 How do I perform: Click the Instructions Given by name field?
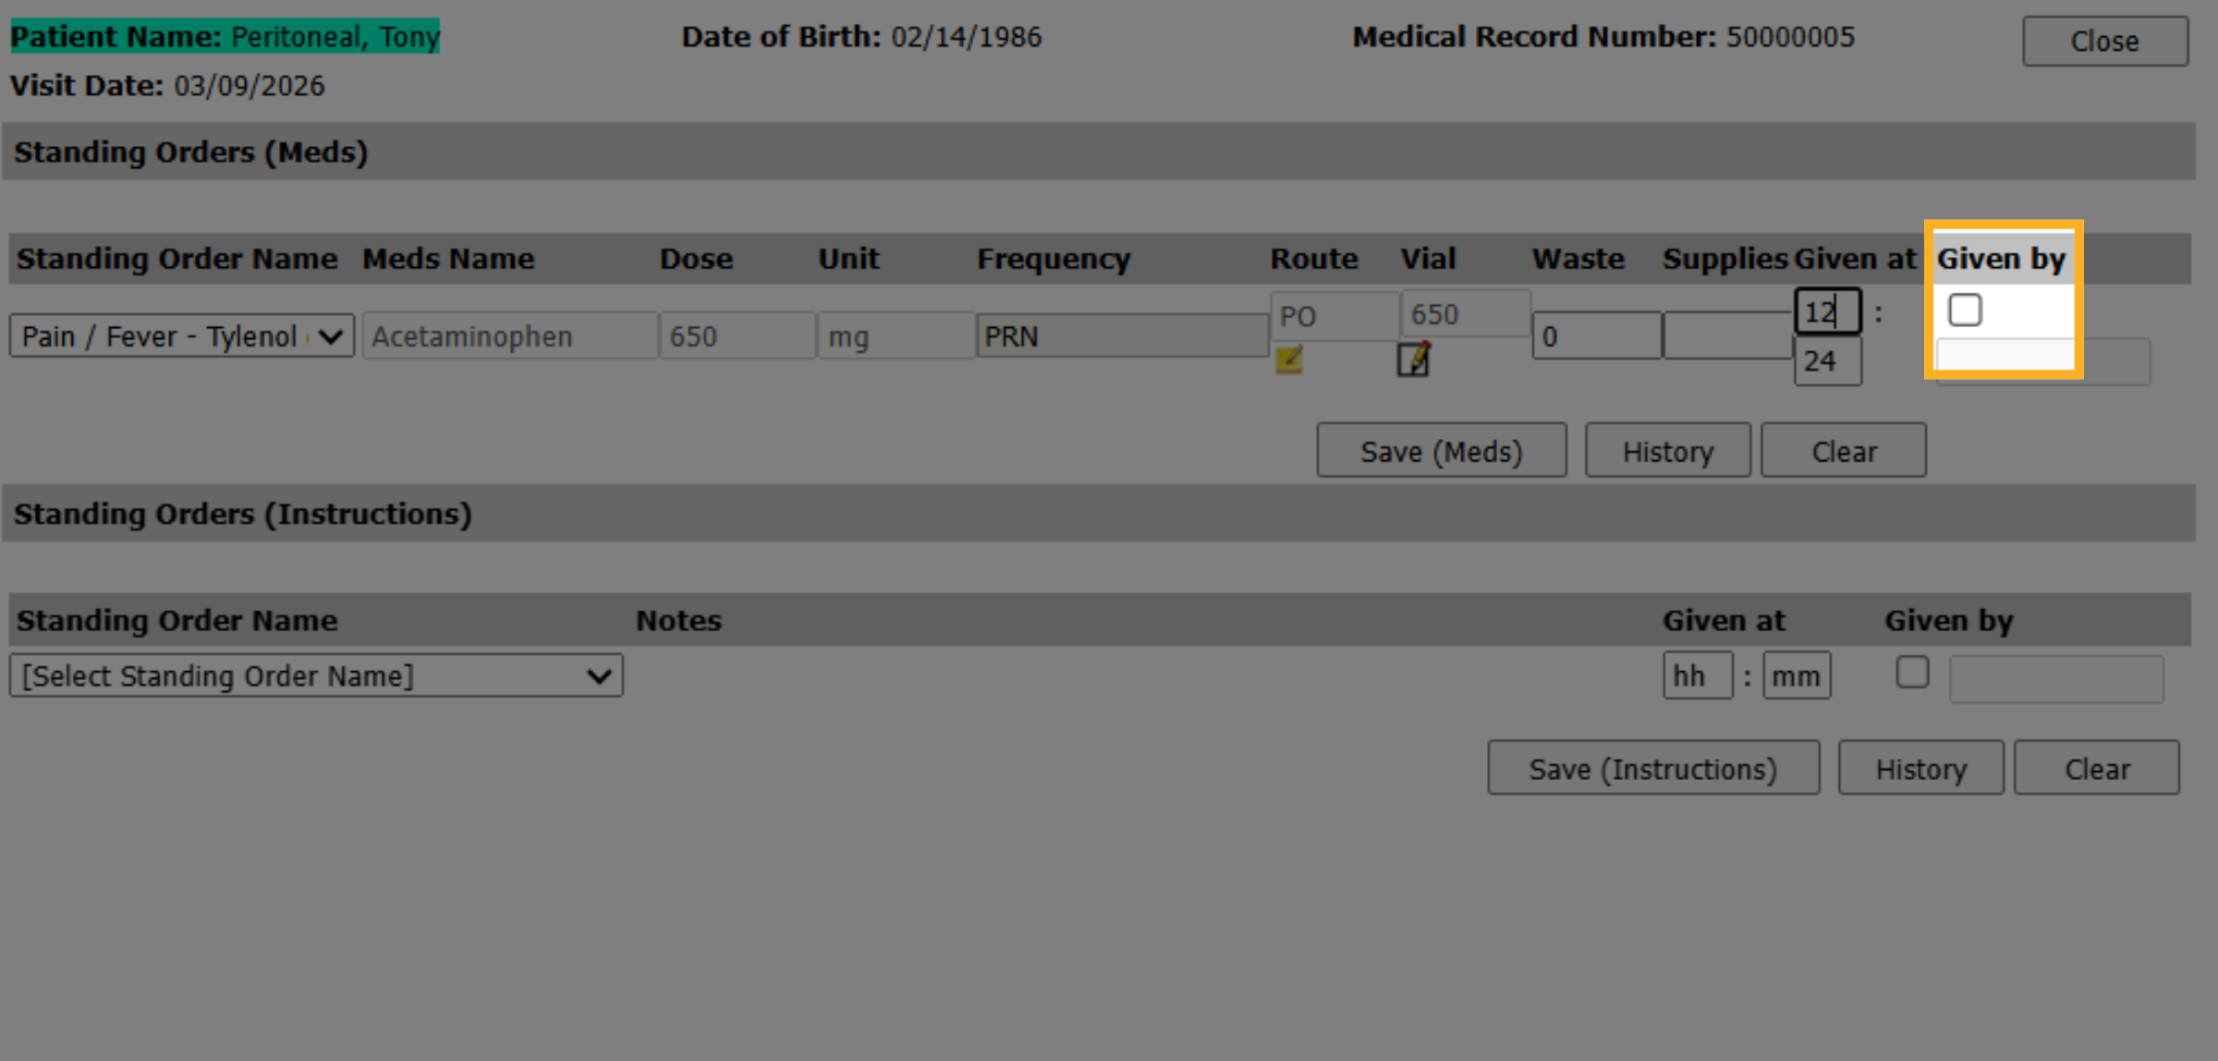point(2056,678)
